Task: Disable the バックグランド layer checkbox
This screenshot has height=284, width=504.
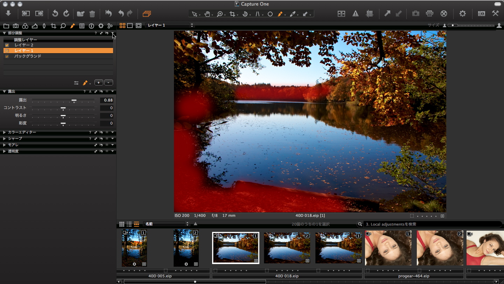Action: click(x=7, y=56)
